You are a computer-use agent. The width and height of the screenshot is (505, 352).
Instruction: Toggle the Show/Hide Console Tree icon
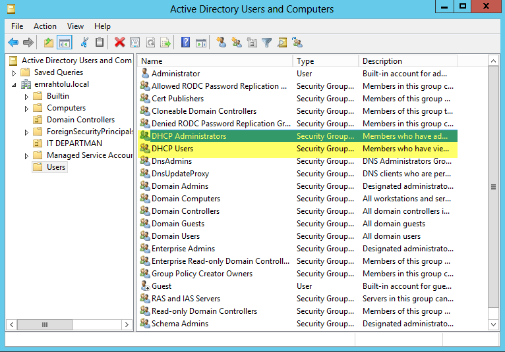coord(64,42)
